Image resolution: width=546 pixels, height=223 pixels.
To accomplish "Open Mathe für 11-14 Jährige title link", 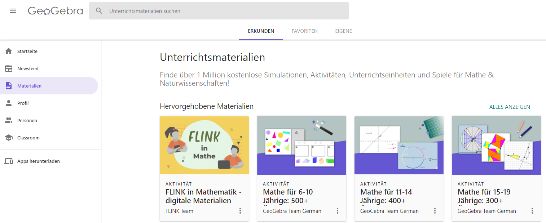I will pyautogui.click(x=386, y=196).
